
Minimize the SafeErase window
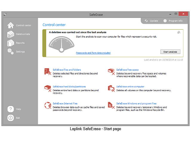tap(170, 14)
